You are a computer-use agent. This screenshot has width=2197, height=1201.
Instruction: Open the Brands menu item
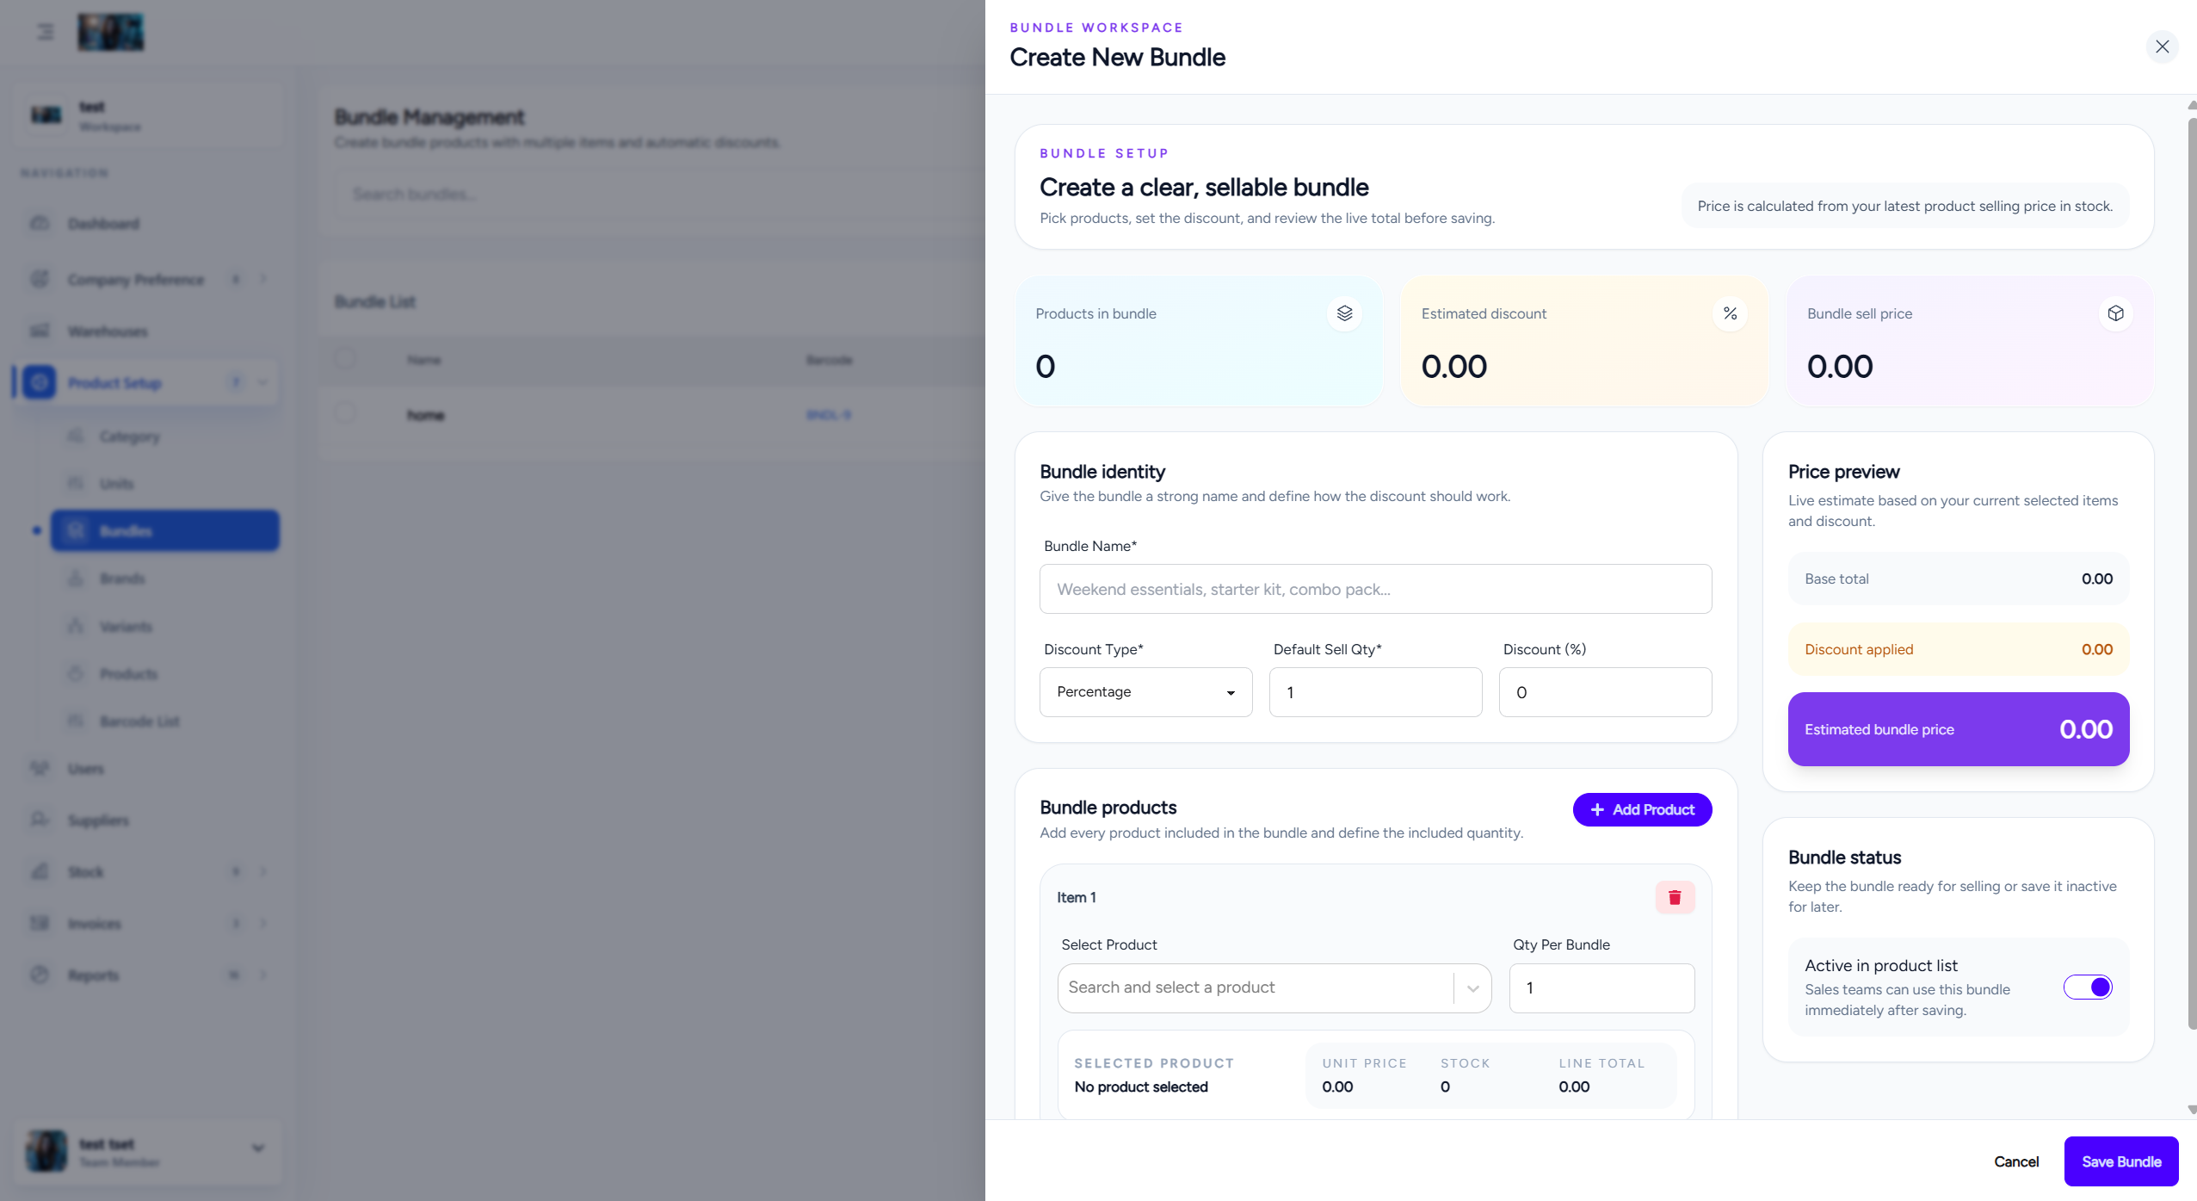pos(165,579)
